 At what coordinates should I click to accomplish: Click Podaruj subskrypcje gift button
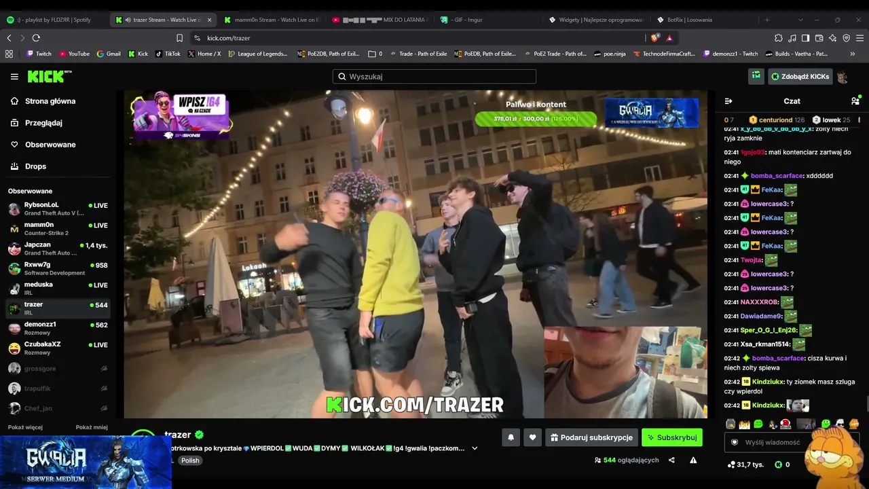pos(591,438)
